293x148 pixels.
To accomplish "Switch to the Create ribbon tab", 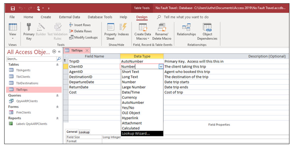I will [x=46, y=17].
